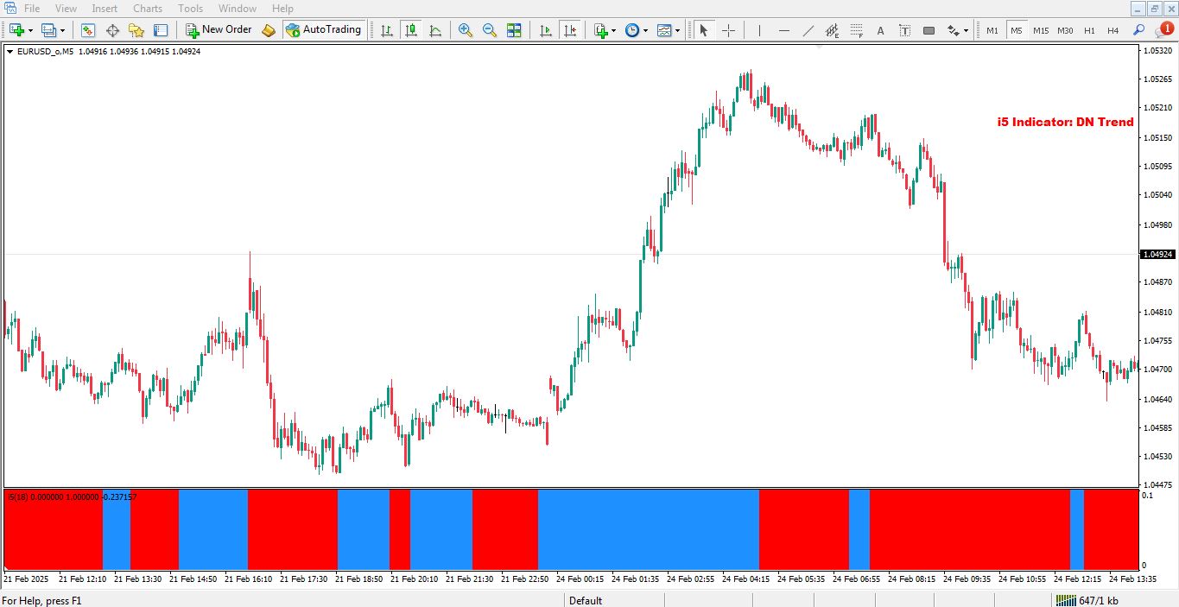This screenshot has width=1179, height=607.
Task: Select the Equidistant Channel tool
Action: 832,30
